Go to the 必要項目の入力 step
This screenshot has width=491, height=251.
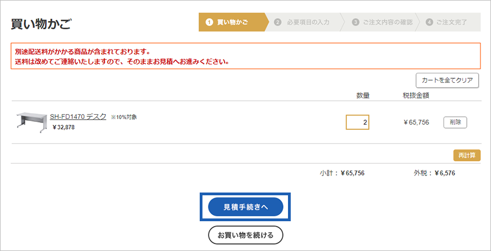pos(308,22)
